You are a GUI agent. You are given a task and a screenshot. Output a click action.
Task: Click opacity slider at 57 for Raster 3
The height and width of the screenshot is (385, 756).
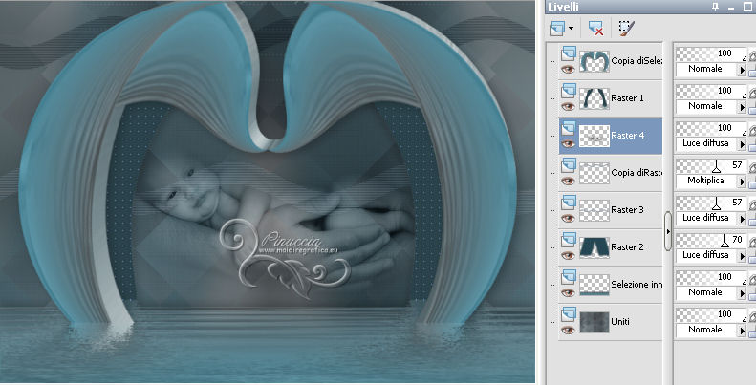click(711, 203)
